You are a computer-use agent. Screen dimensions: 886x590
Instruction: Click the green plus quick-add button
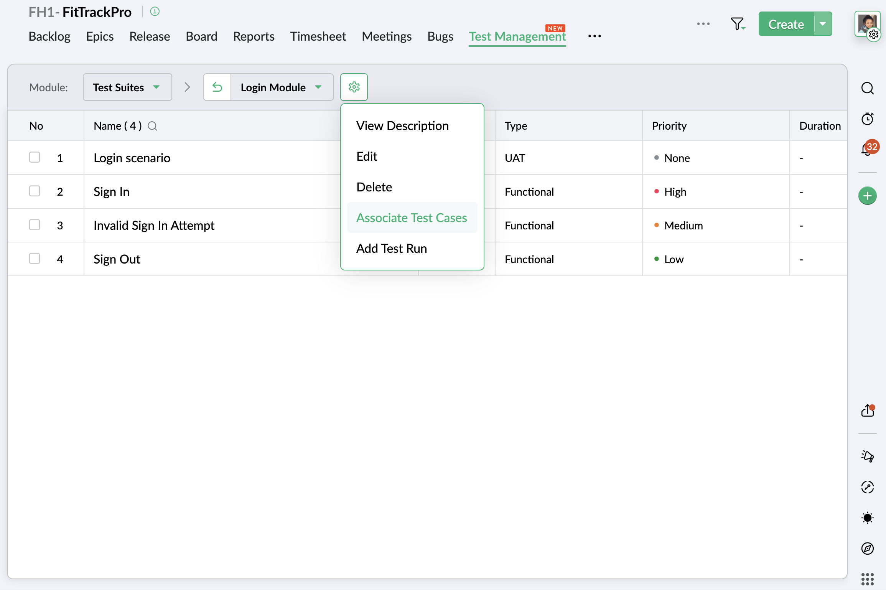[x=867, y=196]
